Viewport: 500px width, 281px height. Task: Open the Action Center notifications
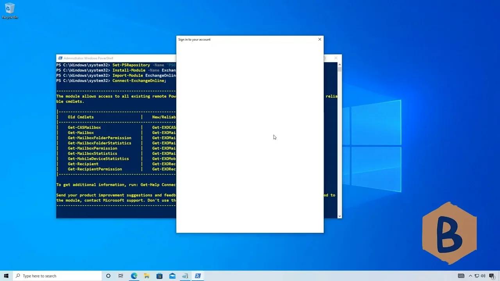click(x=492, y=276)
